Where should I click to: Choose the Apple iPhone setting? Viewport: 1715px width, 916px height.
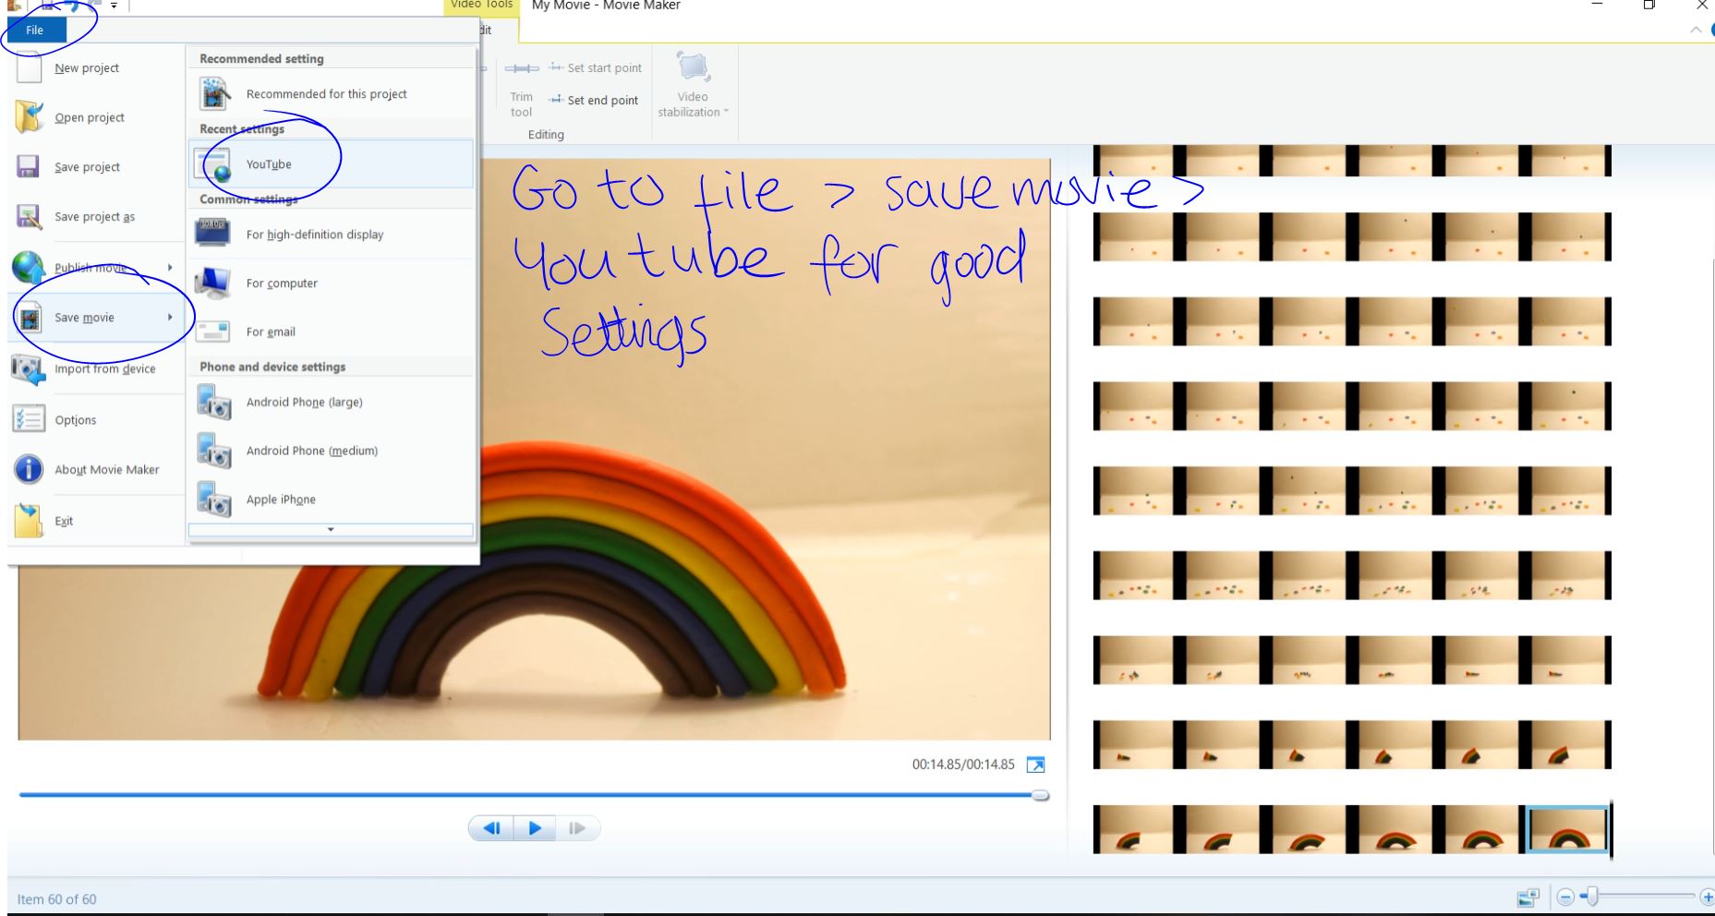[x=331, y=500]
